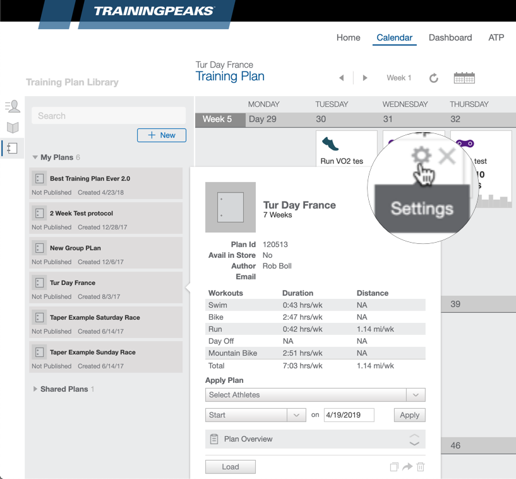The image size is (516, 479).
Task: Click the TrainingPeaks logo
Action: click(154, 11)
